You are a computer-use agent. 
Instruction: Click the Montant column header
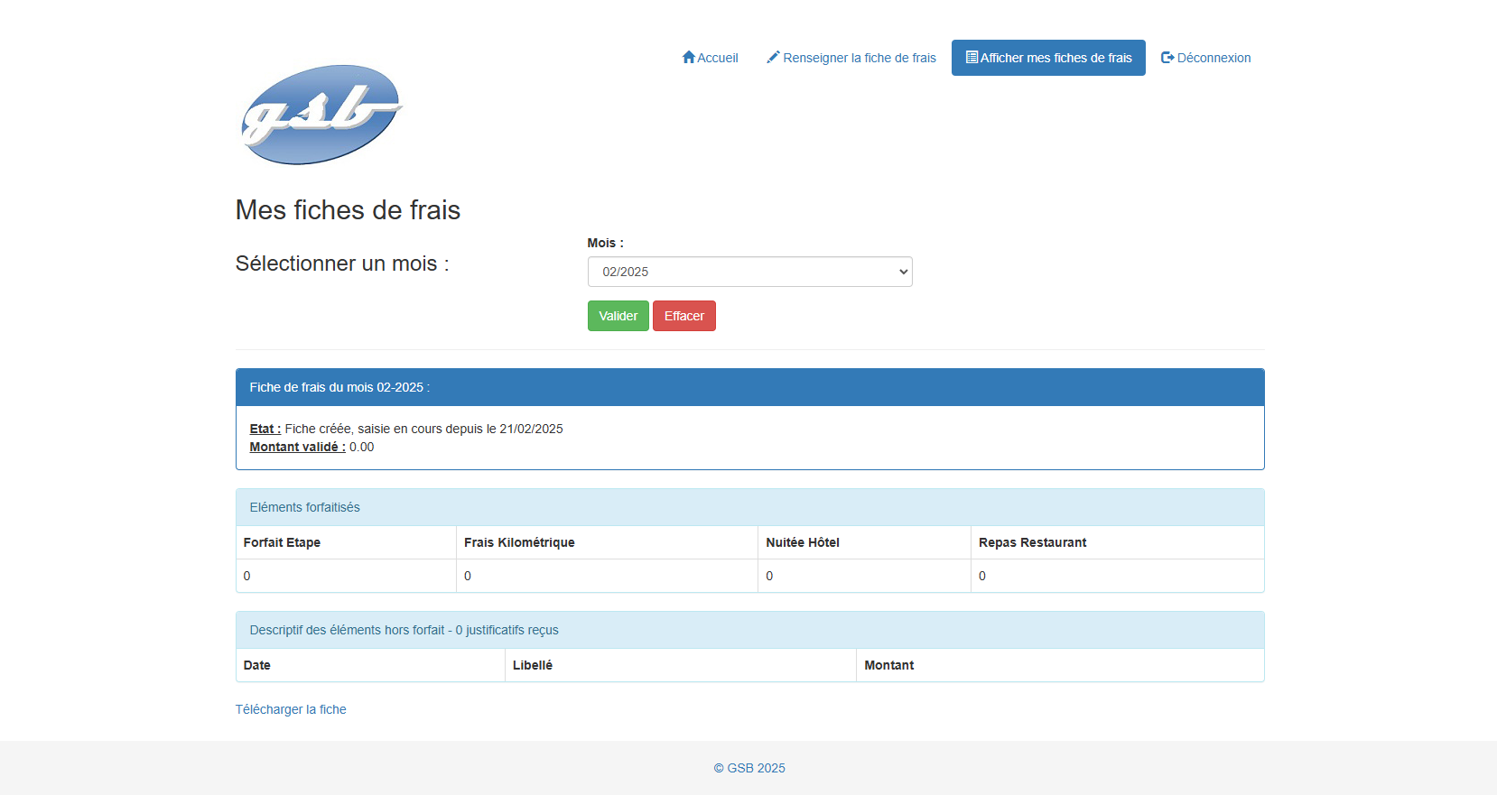888,665
